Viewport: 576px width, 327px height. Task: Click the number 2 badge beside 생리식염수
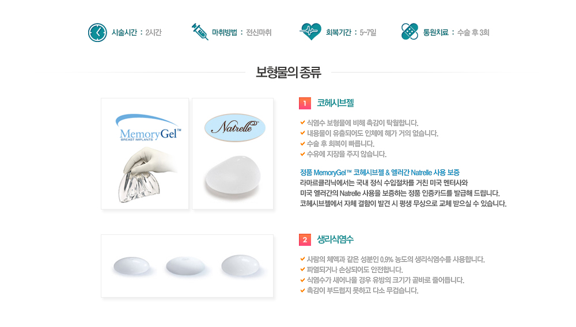pos(305,239)
